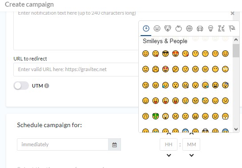Switch to the Symbols emoji tab
Viewport: 242px width, 168px height.
(221, 28)
